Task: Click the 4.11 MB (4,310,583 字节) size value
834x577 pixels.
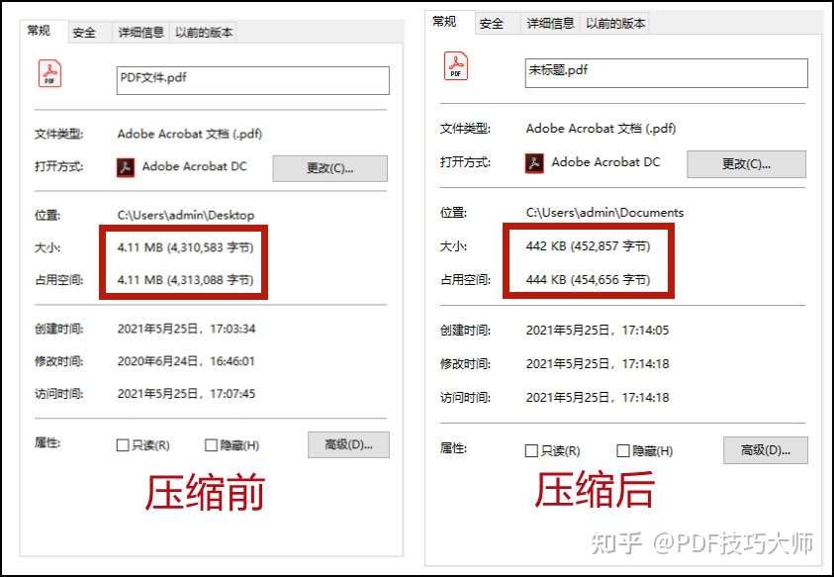Action: (185, 247)
